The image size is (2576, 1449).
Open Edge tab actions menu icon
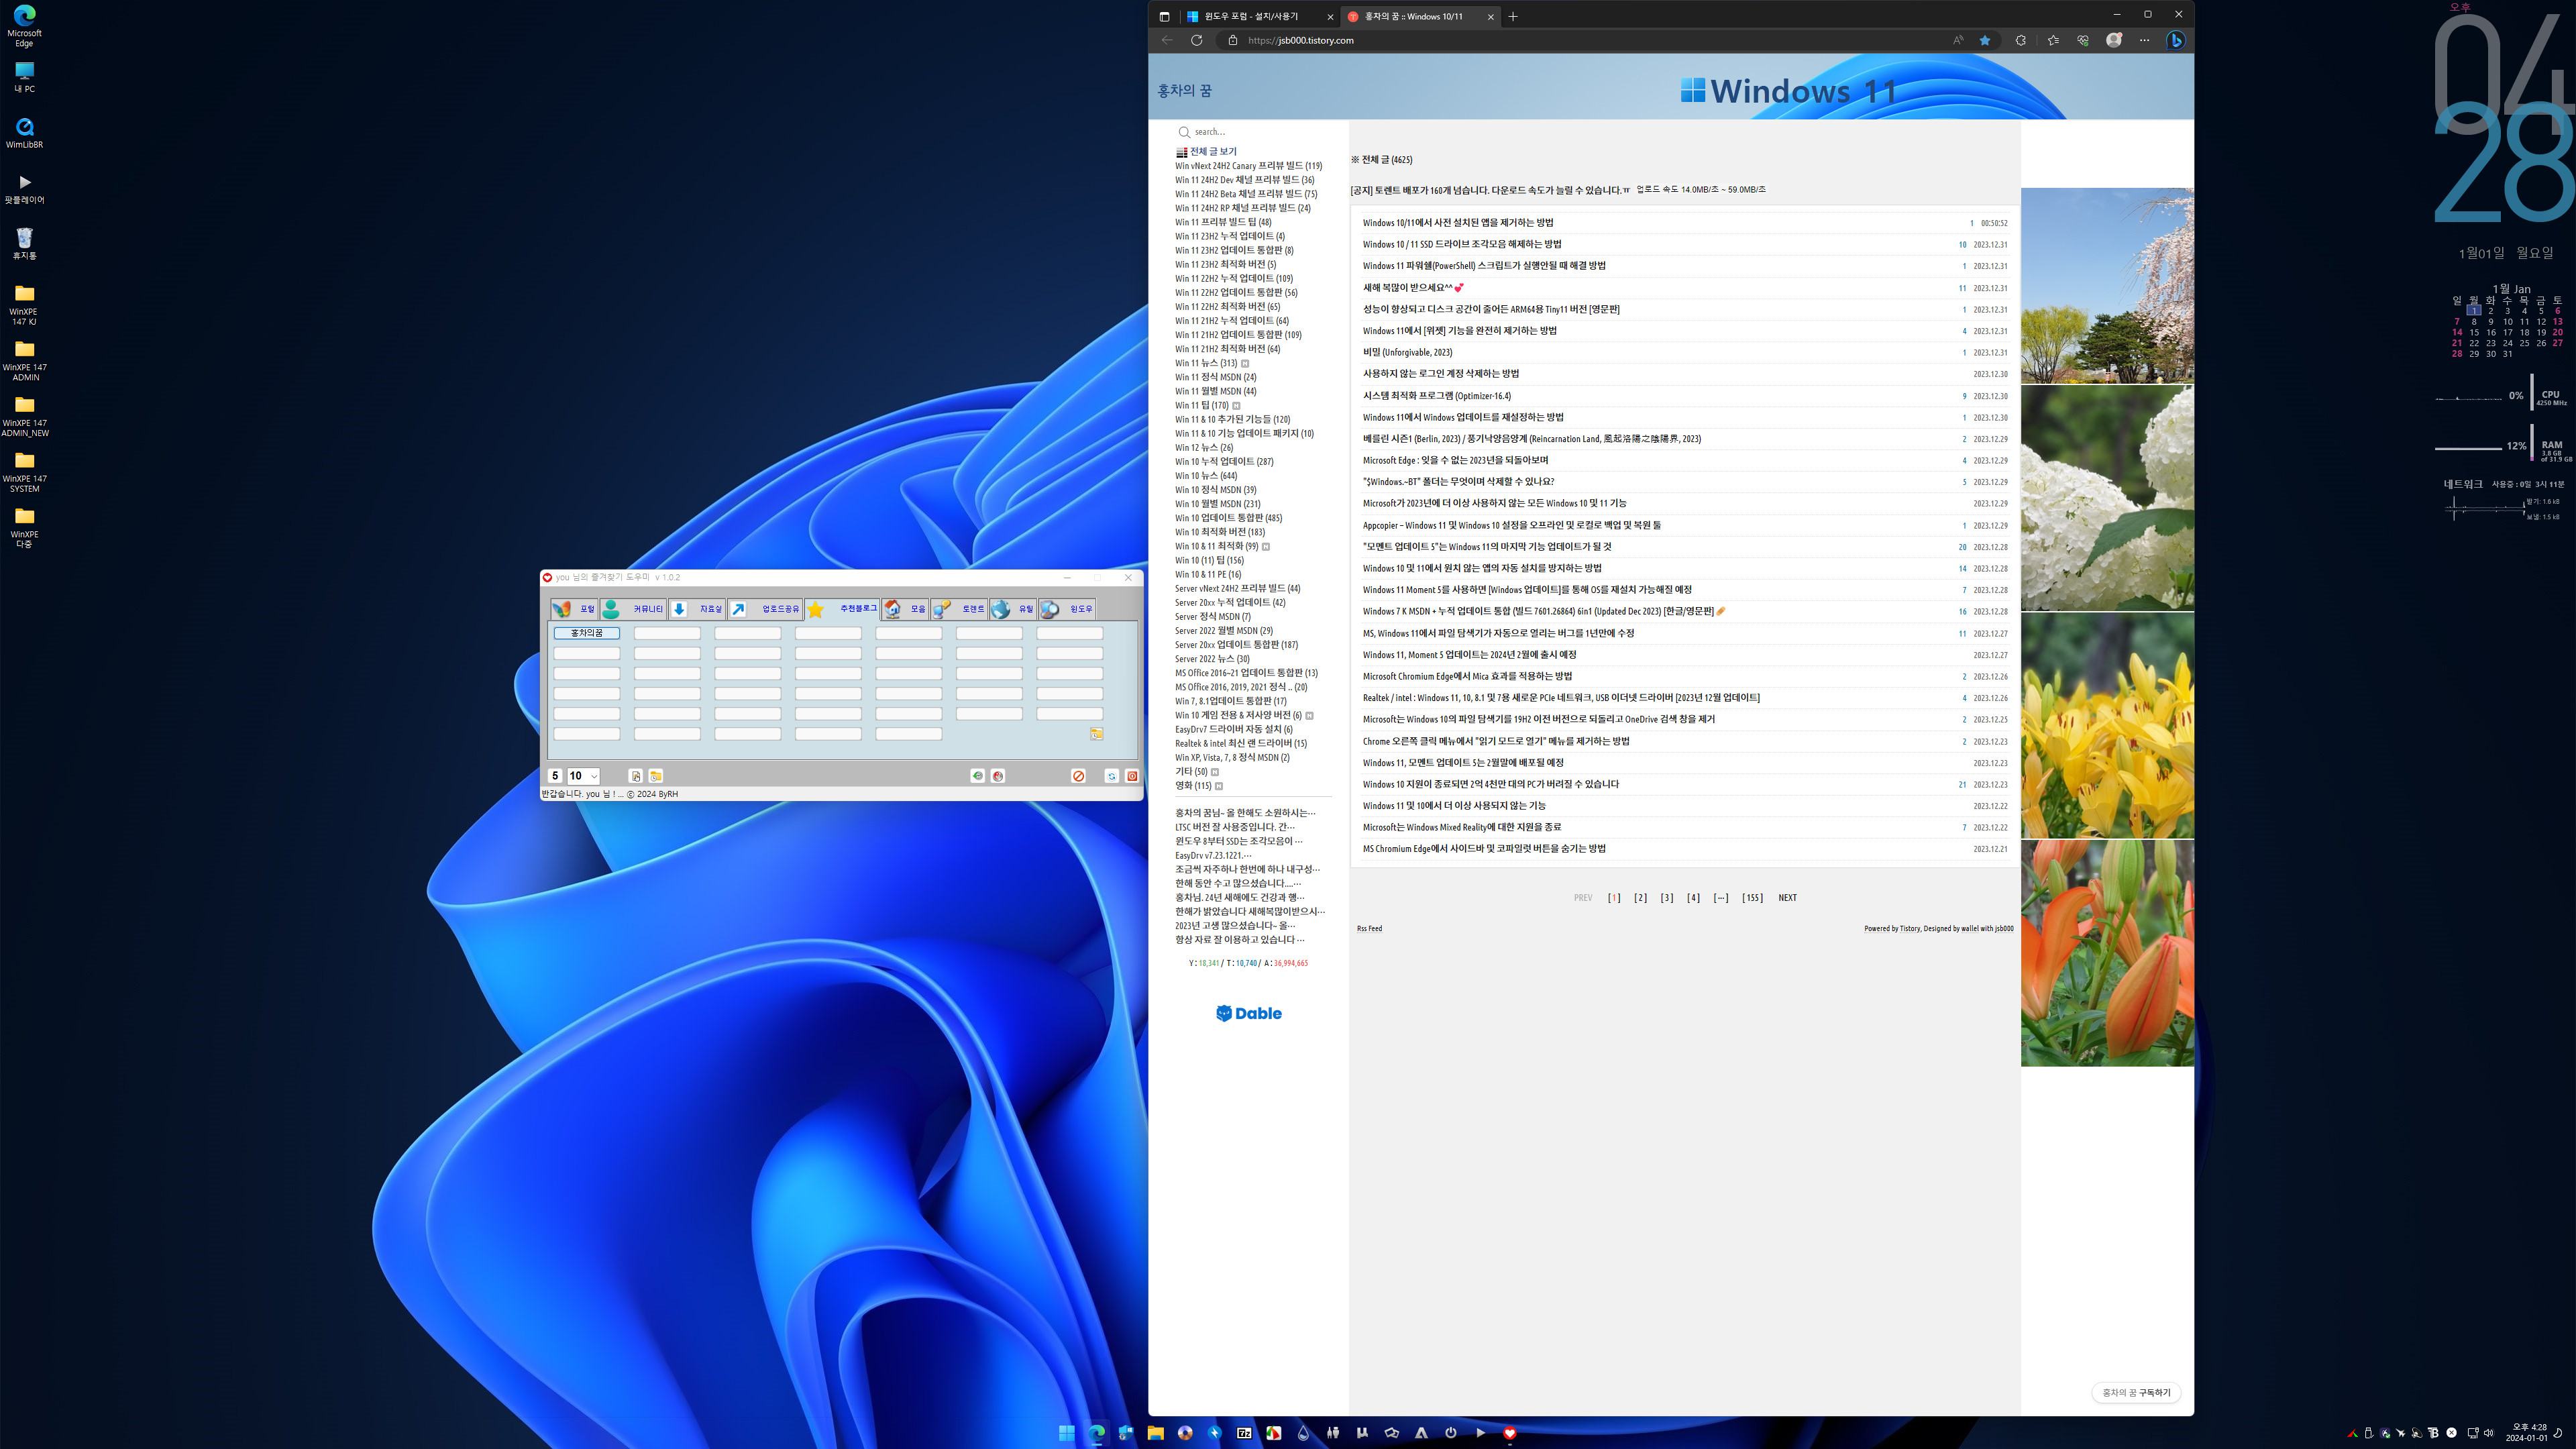click(1164, 16)
